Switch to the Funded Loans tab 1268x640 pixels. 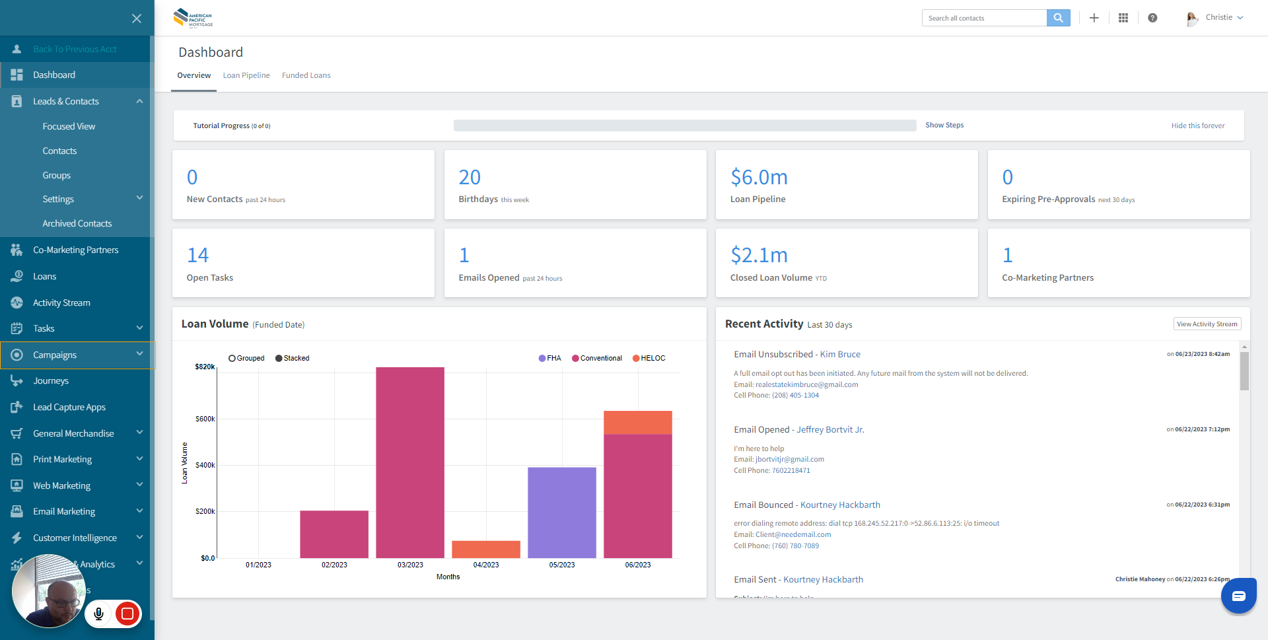point(306,75)
